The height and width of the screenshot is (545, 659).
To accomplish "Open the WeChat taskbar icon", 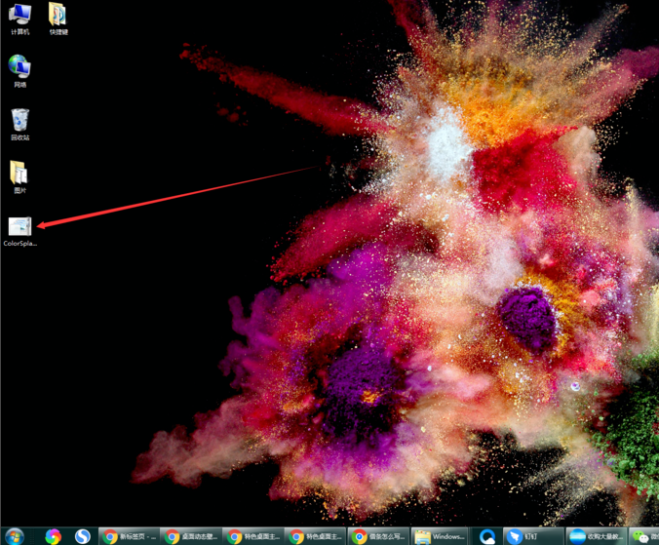I will click(641, 536).
